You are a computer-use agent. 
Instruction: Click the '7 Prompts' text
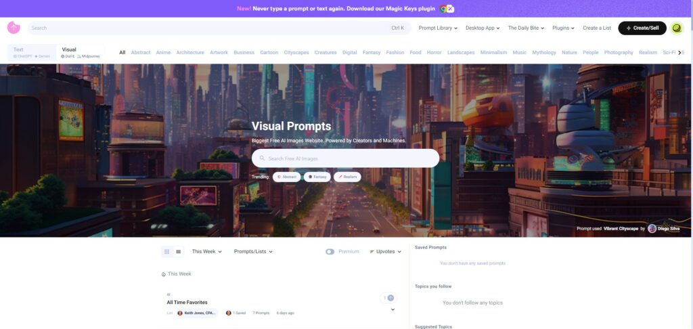click(261, 313)
